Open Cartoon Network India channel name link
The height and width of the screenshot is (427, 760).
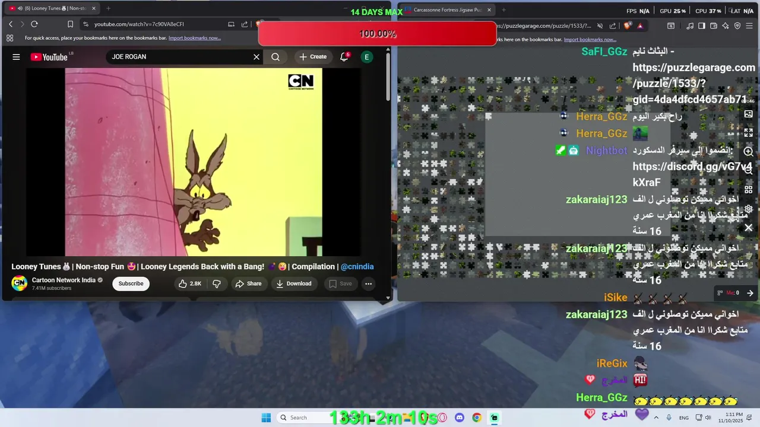(x=64, y=280)
